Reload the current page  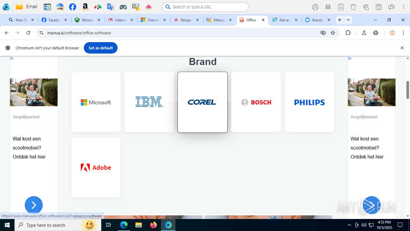tap(28, 33)
